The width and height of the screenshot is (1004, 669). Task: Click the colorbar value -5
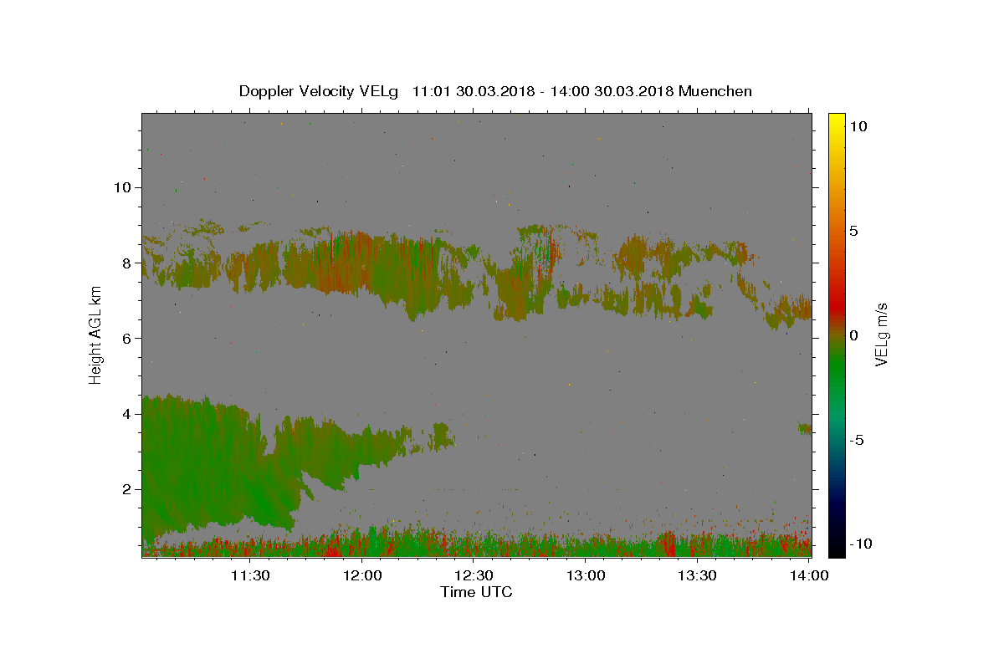[x=858, y=440]
